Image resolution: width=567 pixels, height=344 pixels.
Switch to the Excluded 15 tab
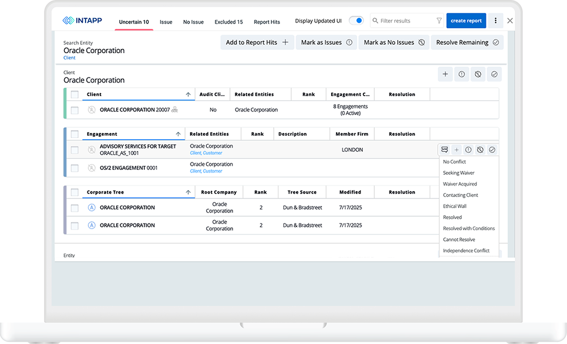click(229, 22)
